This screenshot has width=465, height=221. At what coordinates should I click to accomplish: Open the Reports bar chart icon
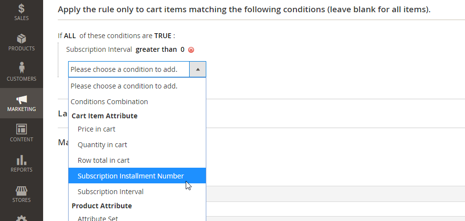click(21, 159)
